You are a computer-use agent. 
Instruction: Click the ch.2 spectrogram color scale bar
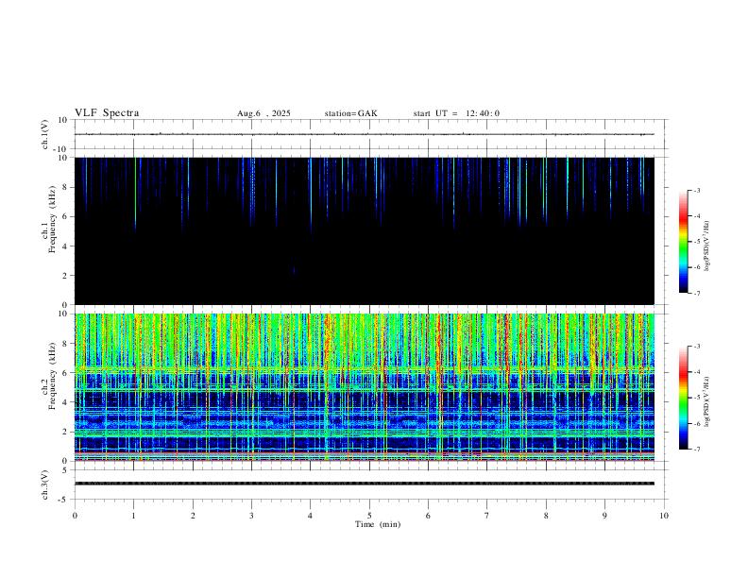point(683,398)
